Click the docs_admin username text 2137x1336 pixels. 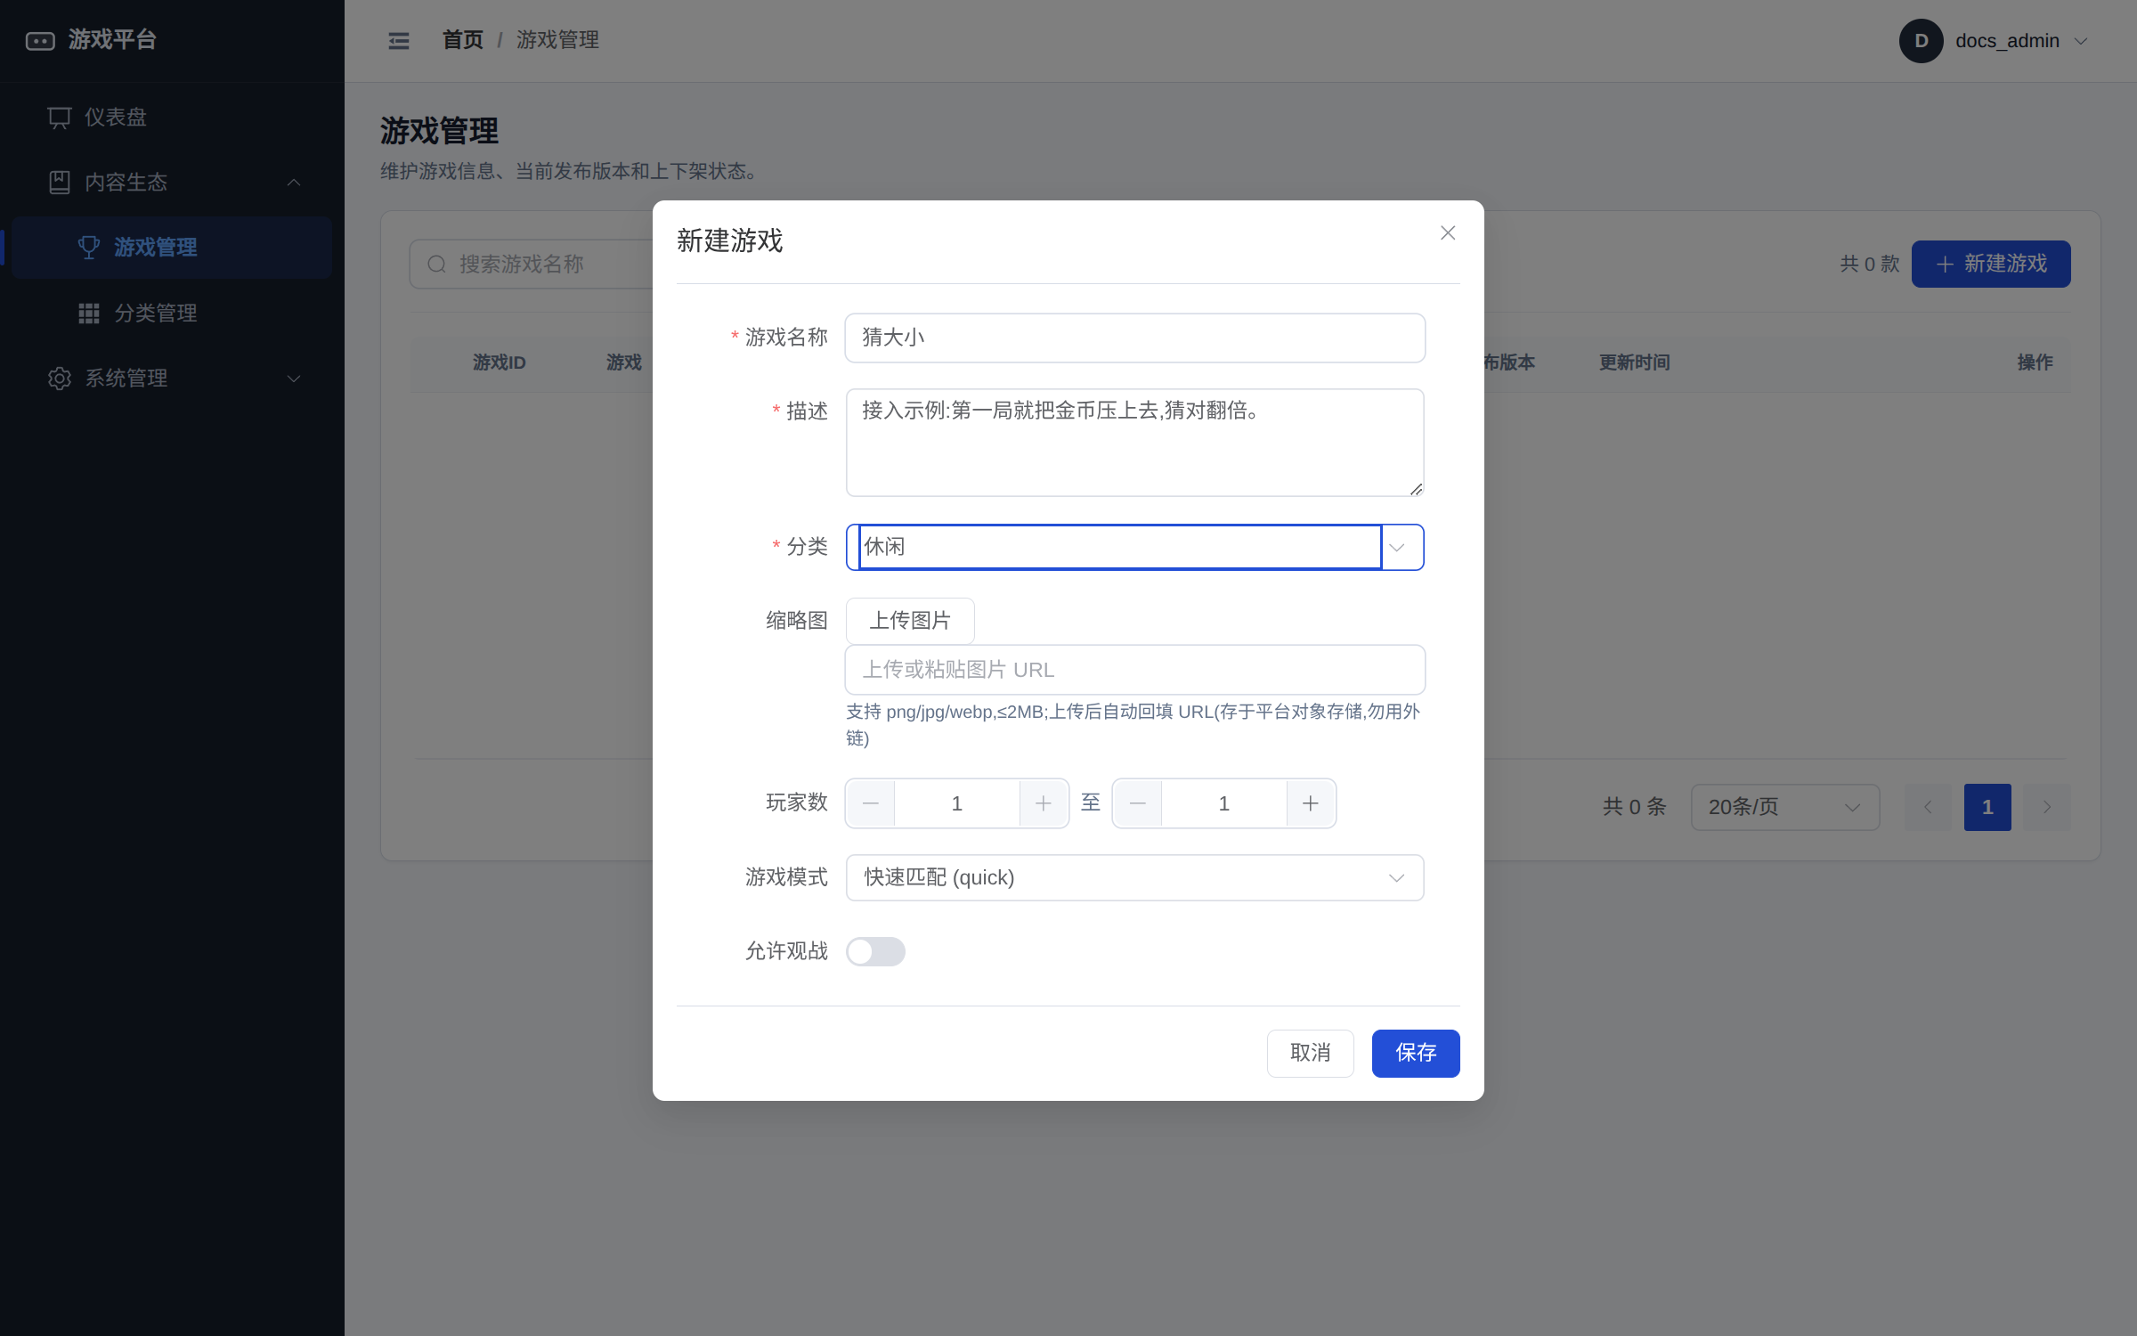coord(2007,41)
